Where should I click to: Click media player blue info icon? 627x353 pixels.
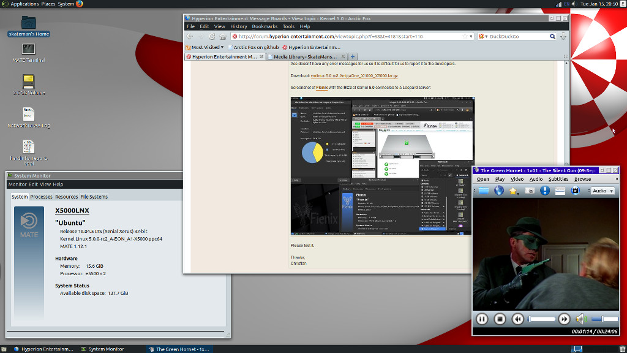pyautogui.click(x=544, y=191)
